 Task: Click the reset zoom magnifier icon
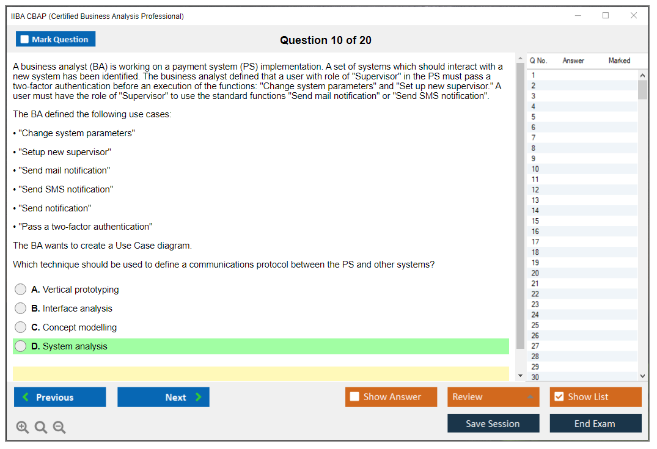coord(41,428)
